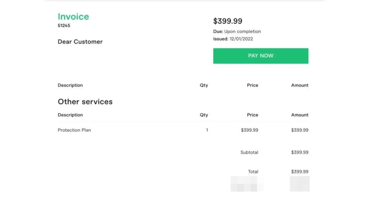The width and height of the screenshot is (369, 207).
Task: Click the Issued date 12/01/2022
Action: 241,39
